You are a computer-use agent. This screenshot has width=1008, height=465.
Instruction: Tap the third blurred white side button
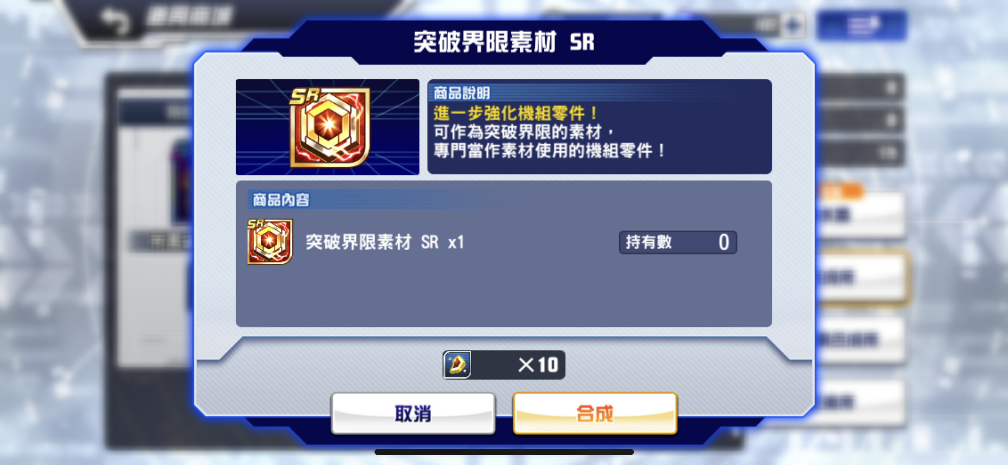pyautogui.click(x=861, y=340)
